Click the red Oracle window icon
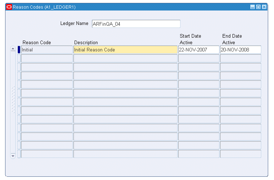 (x=9, y=7)
